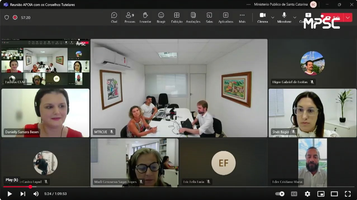The width and height of the screenshot is (357, 200).
Task: Open the title bar three-dots menu
Action: tap(249, 4)
